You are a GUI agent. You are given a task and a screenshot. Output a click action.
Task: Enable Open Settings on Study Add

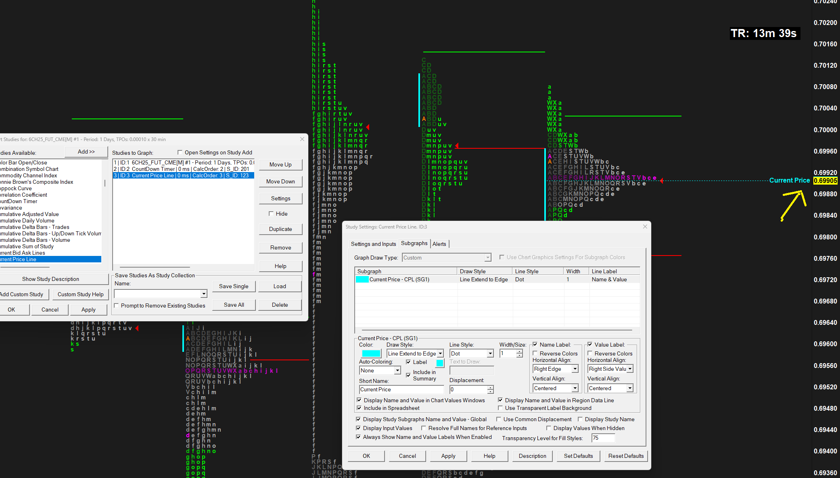[180, 152]
